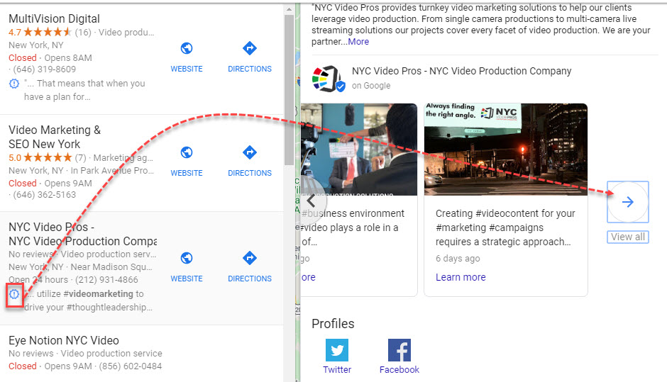
Task: Click post icon under MultiVision Digital listing
Action: pyautogui.click(x=14, y=84)
